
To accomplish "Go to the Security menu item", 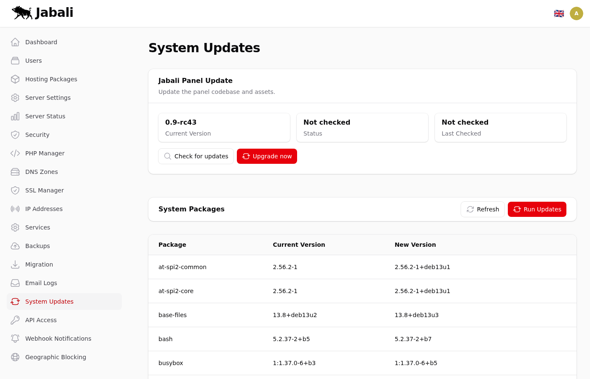I will click(37, 135).
